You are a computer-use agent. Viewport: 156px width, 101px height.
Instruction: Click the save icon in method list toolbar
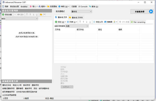[44, 15]
